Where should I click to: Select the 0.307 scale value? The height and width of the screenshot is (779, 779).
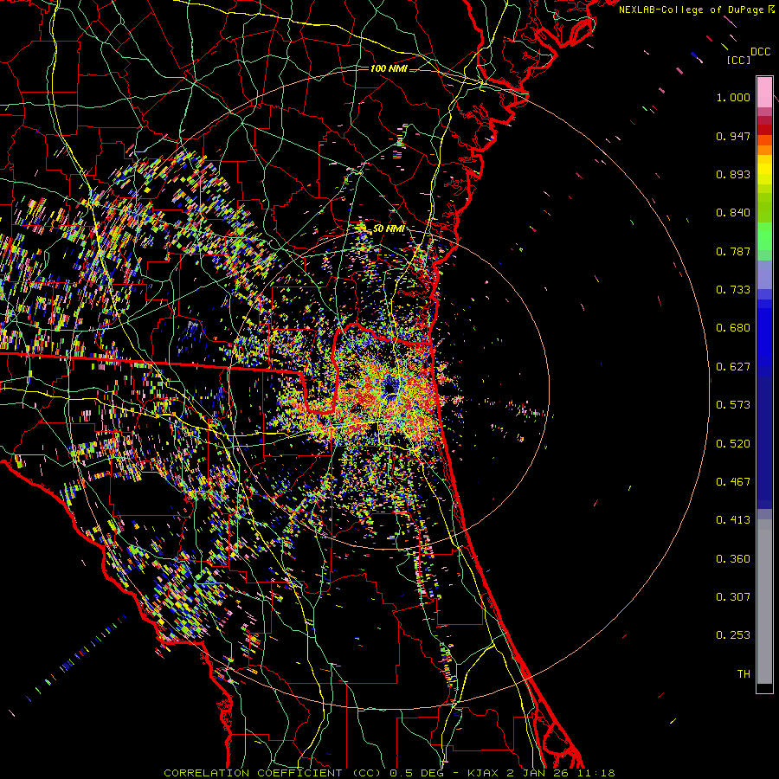coord(733,597)
